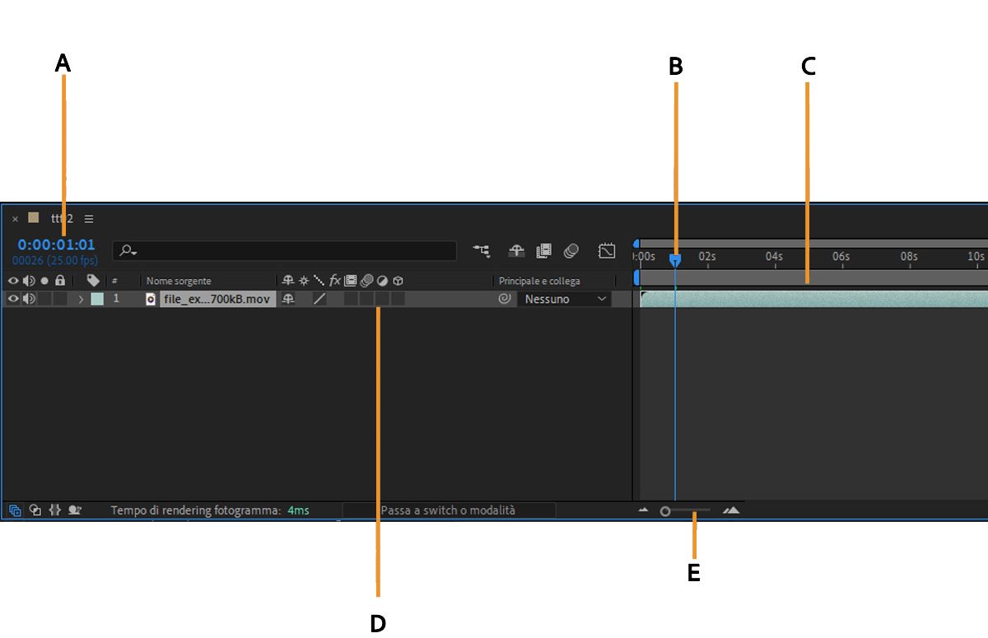Mute audio of layer file_ex...700kB.mov
Viewport: 988px width, 638px height.
coord(29,299)
